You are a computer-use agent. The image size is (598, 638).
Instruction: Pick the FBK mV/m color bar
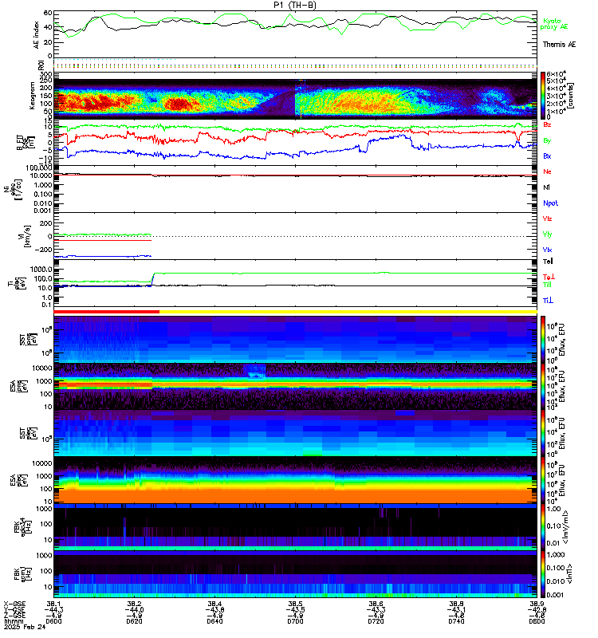543,527
